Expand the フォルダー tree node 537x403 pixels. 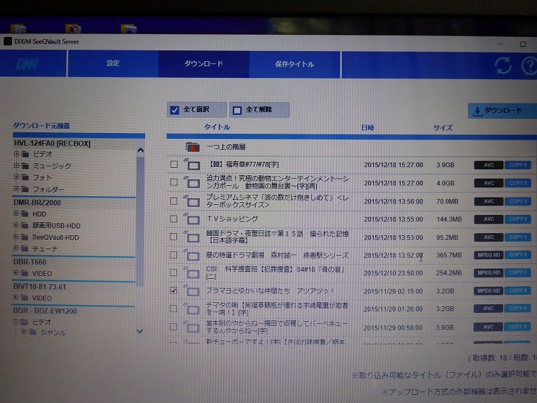(x=16, y=189)
